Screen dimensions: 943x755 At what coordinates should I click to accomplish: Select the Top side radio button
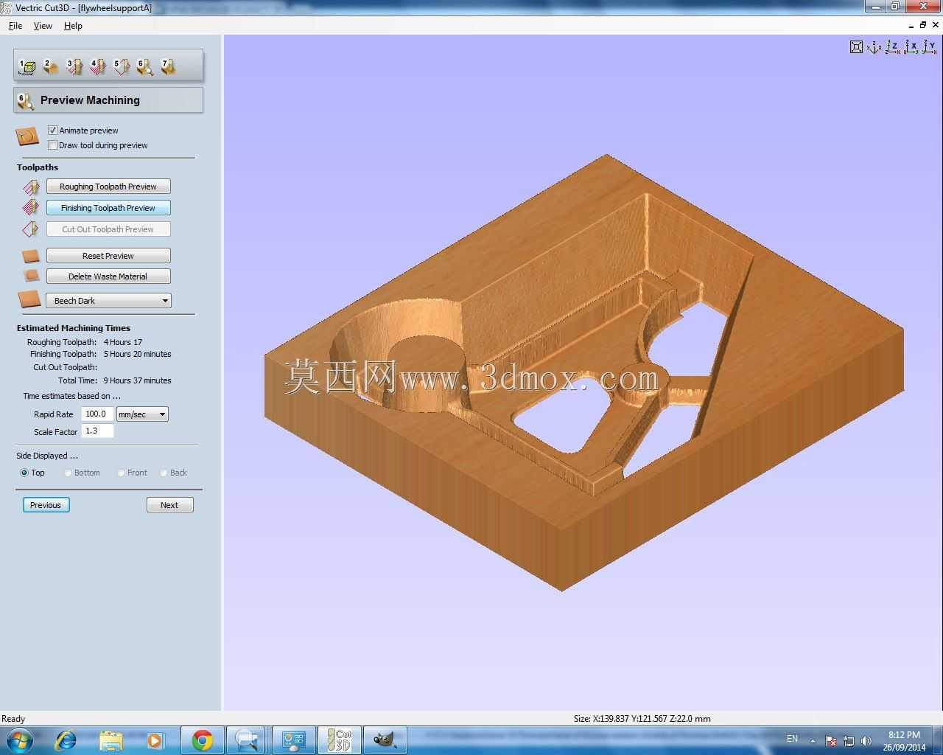(x=24, y=473)
